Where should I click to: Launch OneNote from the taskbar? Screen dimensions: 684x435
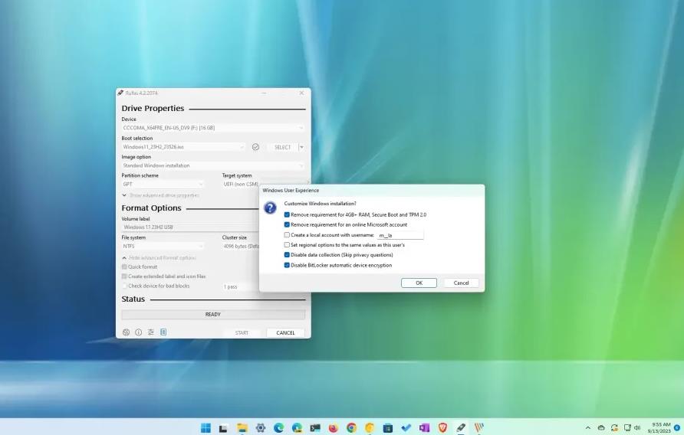[x=425, y=428]
